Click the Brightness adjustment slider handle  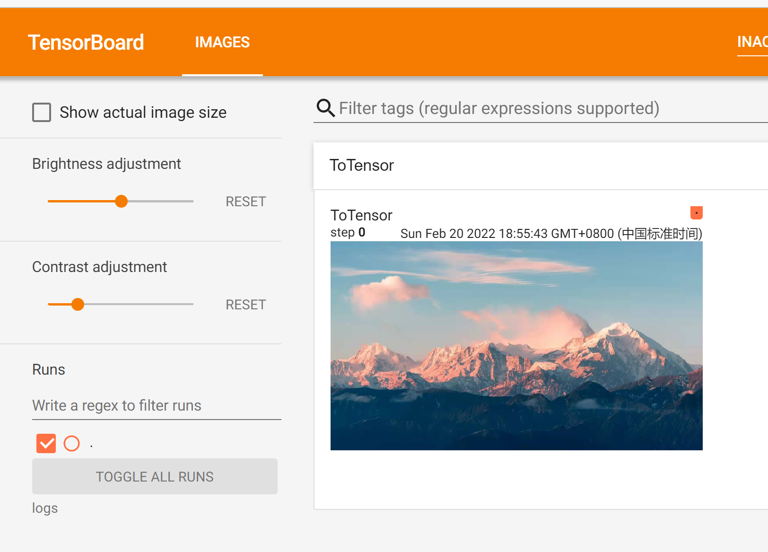(x=122, y=202)
